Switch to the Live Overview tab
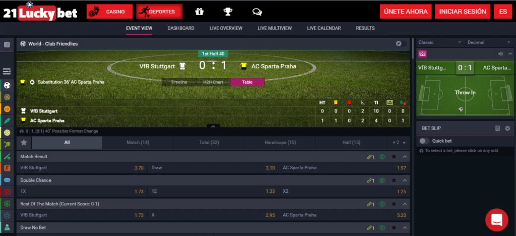This screenshot has width=516, height=236. (x=226, y=28)
